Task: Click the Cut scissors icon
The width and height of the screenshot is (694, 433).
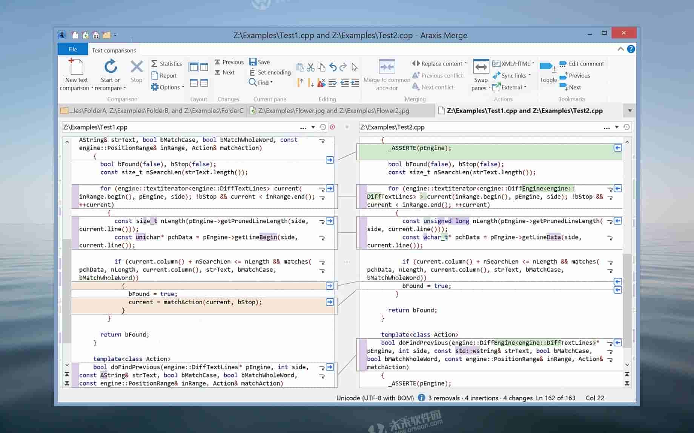Action: coord(310,67)
